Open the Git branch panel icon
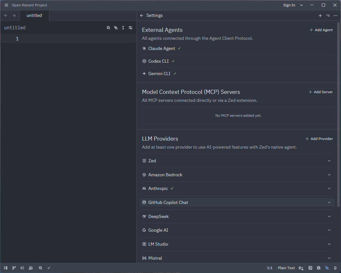The width and height of the screenshot is (341, 273). [14, 268]
